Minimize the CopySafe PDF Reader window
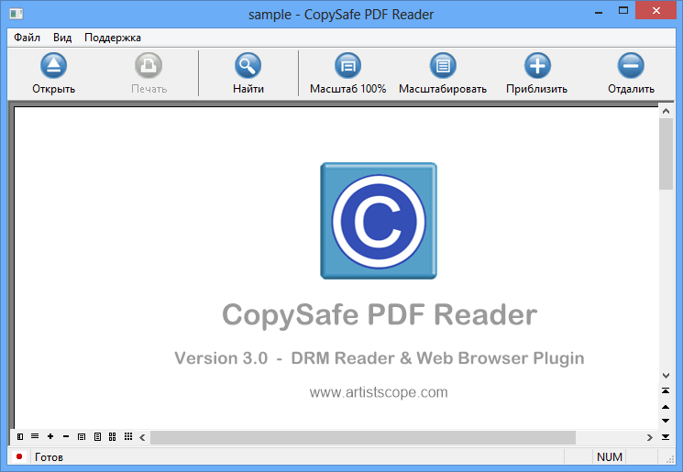This screenshot has width=683, height=472. click(x=599, y=12)
